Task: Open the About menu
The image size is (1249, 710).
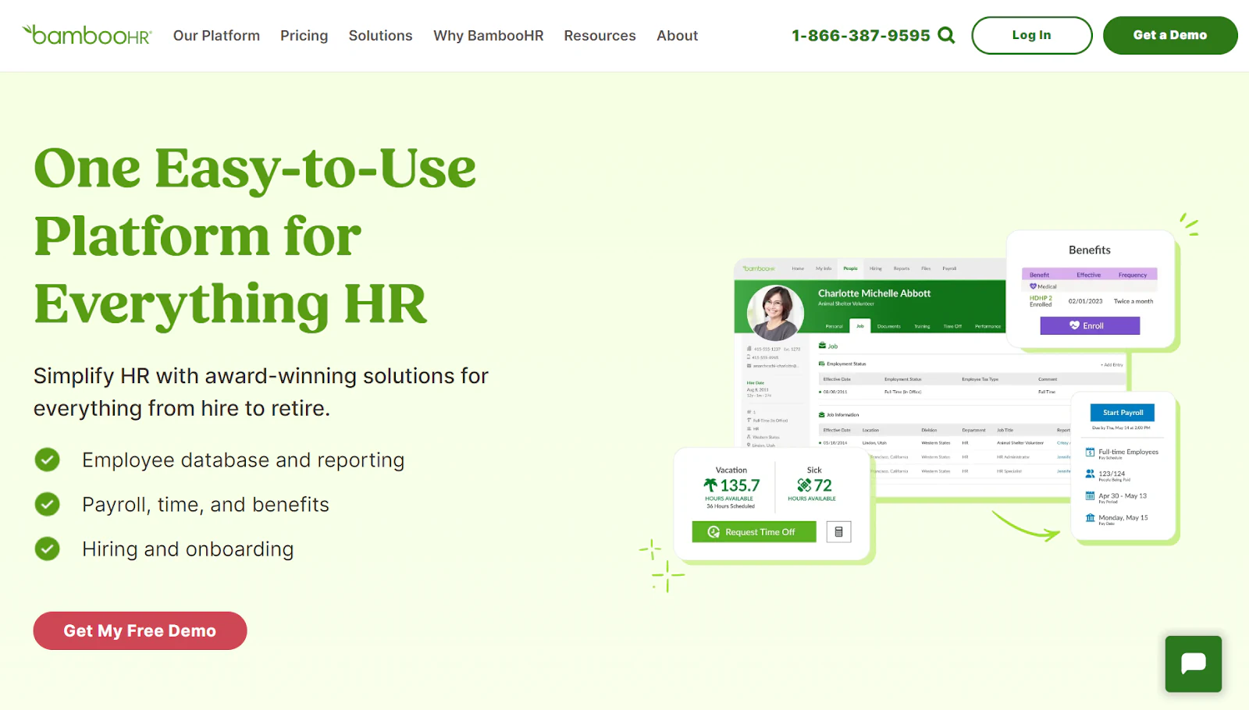Action: click(677, 36)
